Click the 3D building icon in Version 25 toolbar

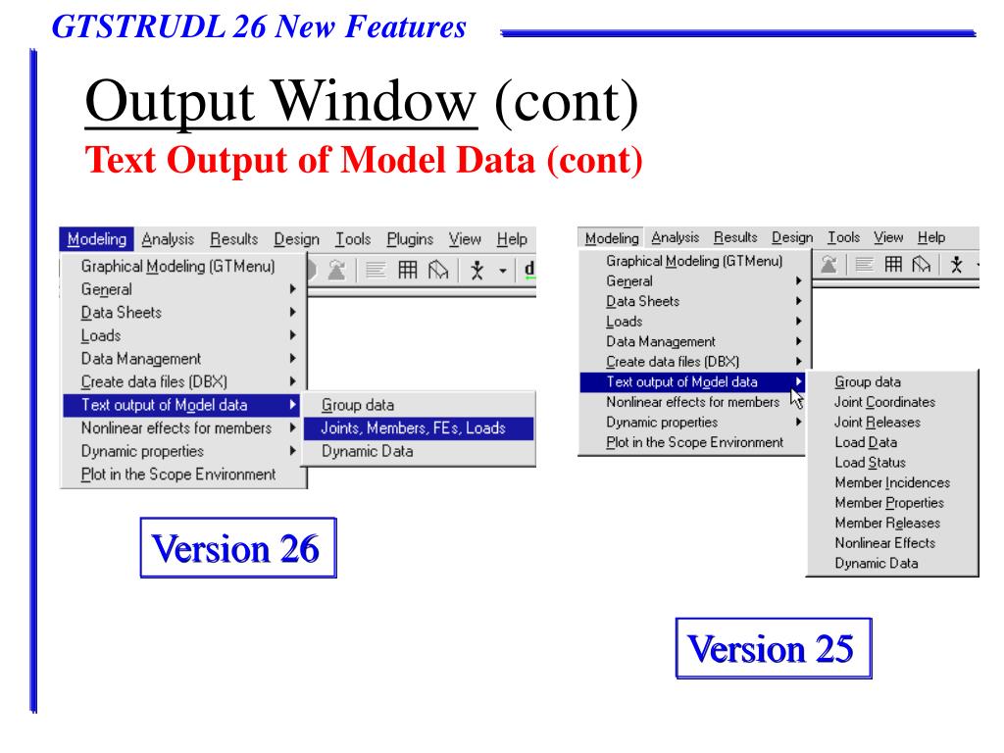coord(921,264)
